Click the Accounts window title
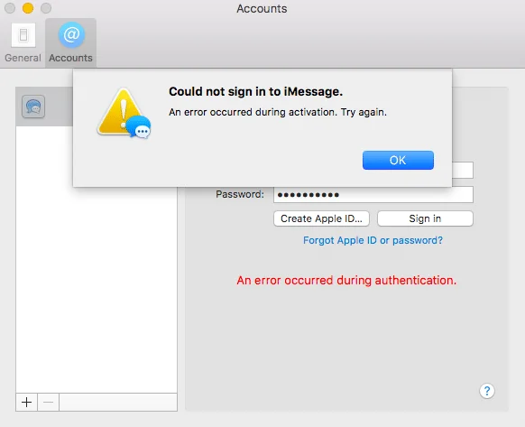Viewport: 525px width, 427px height. point(262,8)
